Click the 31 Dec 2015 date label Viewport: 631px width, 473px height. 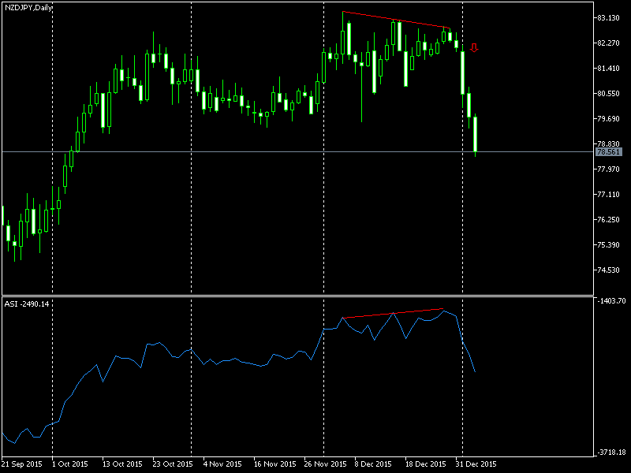pos(476,464)
